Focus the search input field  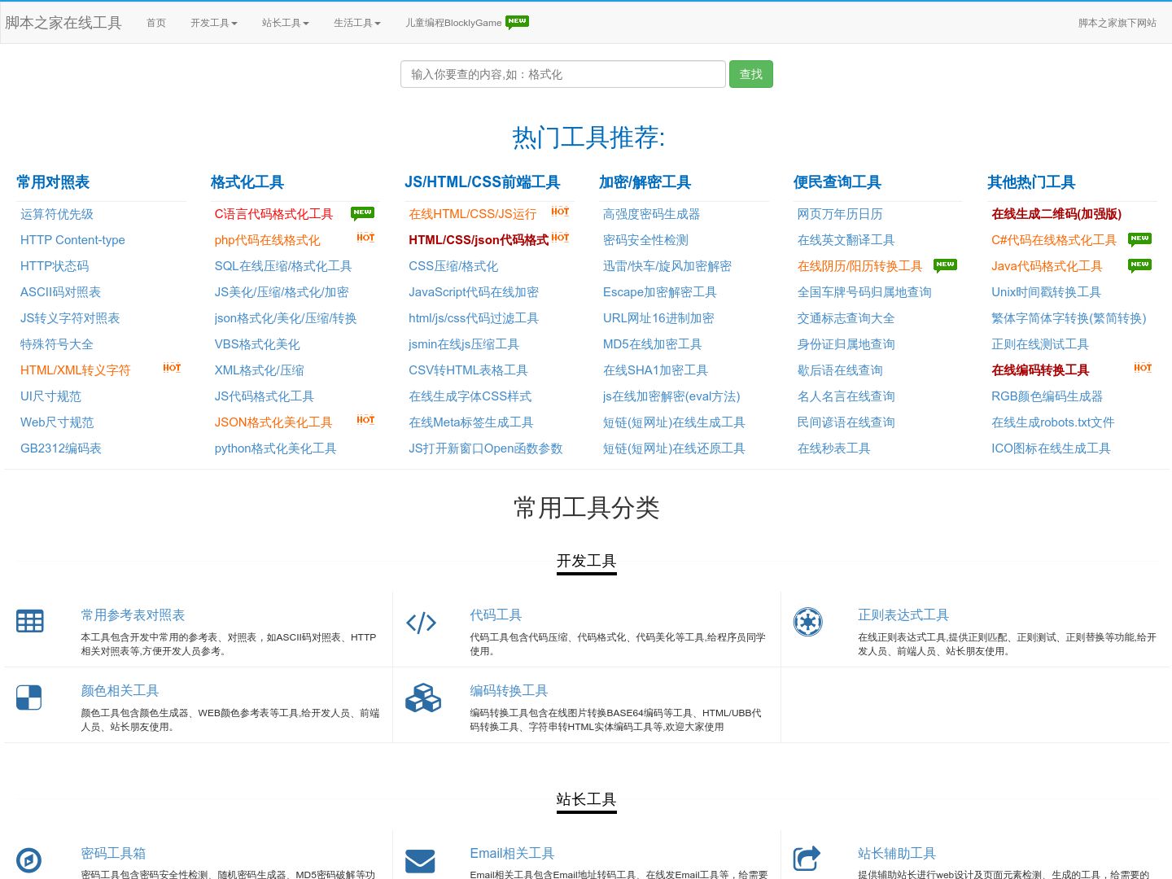[x=562, y=74]
